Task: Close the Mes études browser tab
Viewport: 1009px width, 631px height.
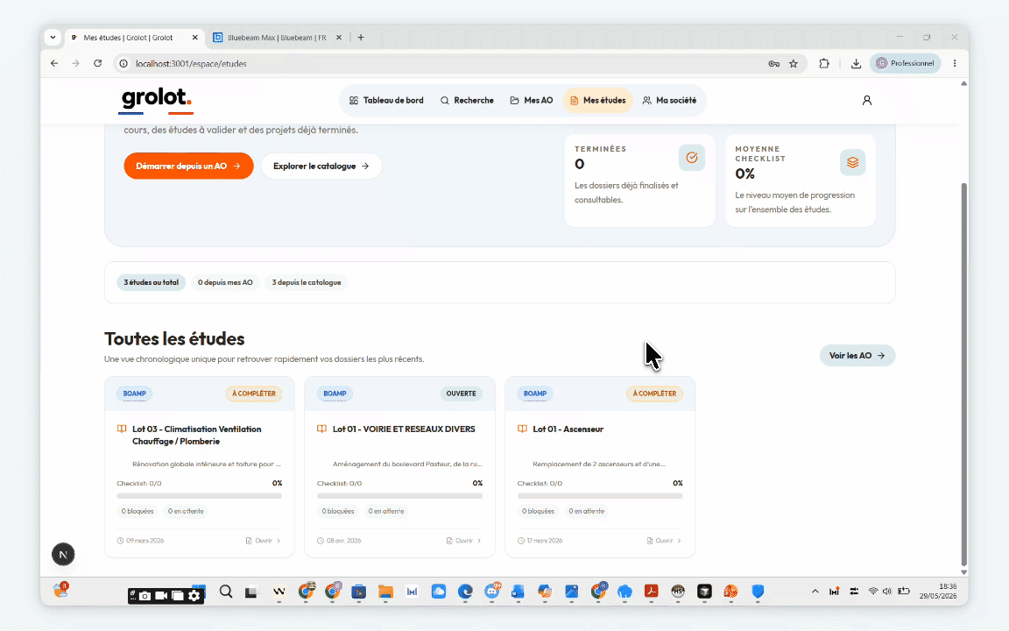Action: coord(195,38)
